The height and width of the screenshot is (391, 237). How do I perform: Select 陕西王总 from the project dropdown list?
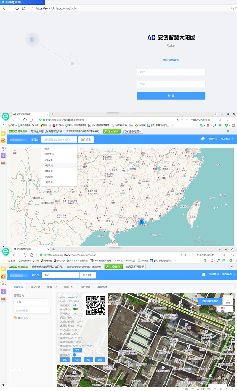click(49, 154)
